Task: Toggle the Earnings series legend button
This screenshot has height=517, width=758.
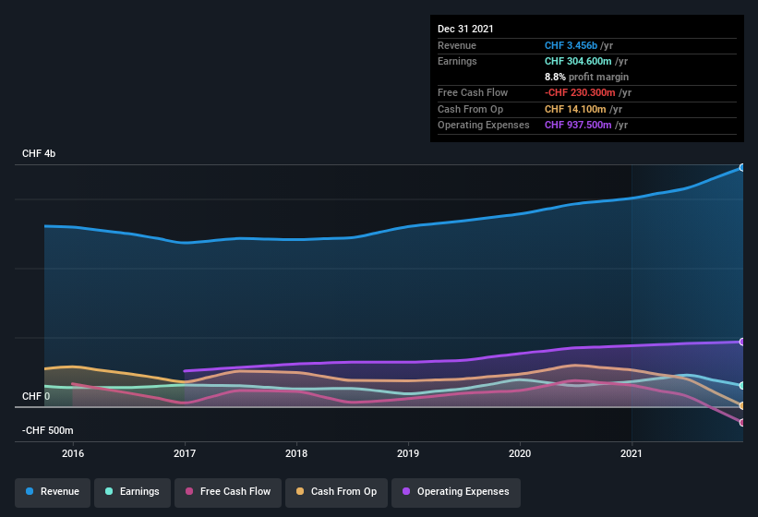Action: (x=132, y=492)
